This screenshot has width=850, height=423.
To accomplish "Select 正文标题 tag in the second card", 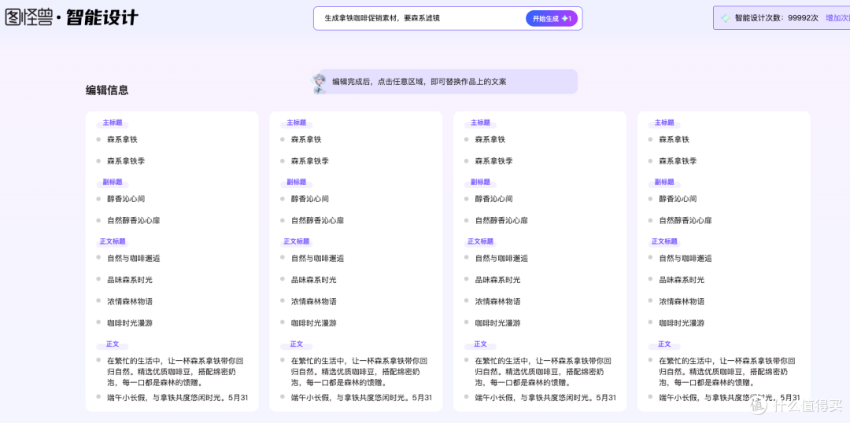I will (x=297, y=241).
